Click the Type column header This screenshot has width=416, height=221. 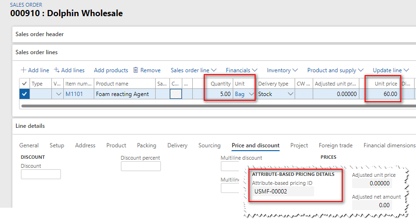pyautogui.click(x=40, y=84)
